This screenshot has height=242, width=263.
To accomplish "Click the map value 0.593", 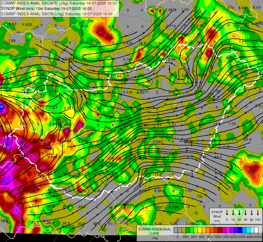I will (158, 142).
